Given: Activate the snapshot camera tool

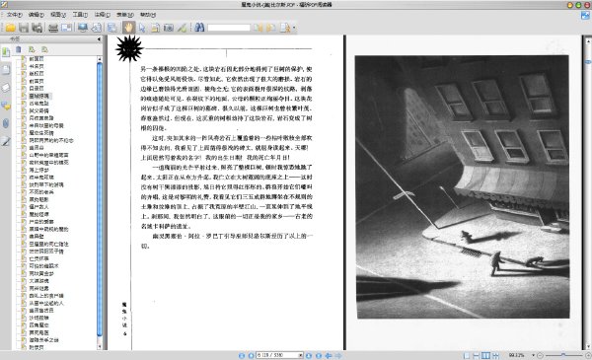Looking at the screenshot, I should [169, 28].
